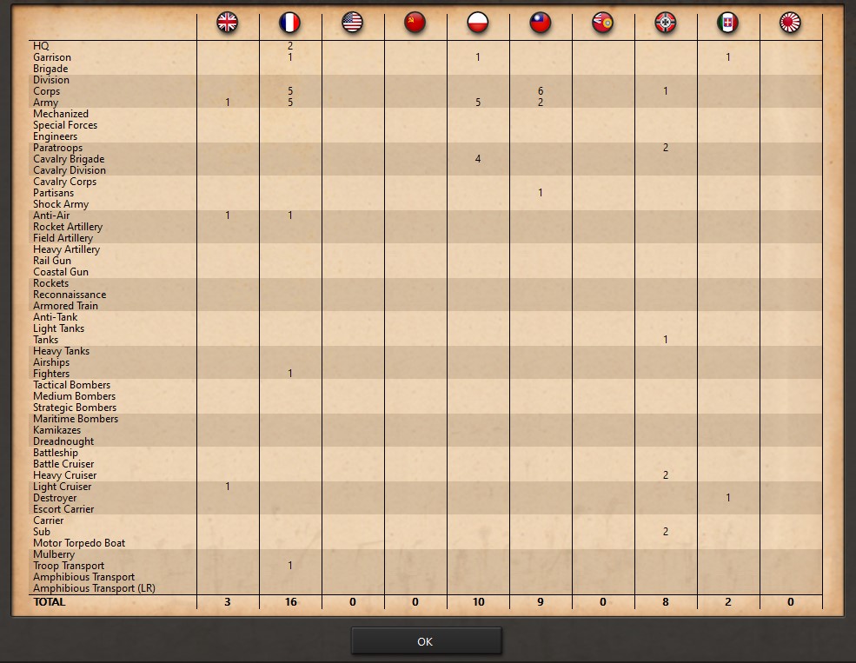Select the Maritime Bombers row label
This screenshot has width=856, height=663.
(76, 419)
